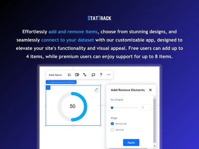199x149 pixels.
Task: Click the Add/Remove Elements panel title
Action: (x=128, y=90)
